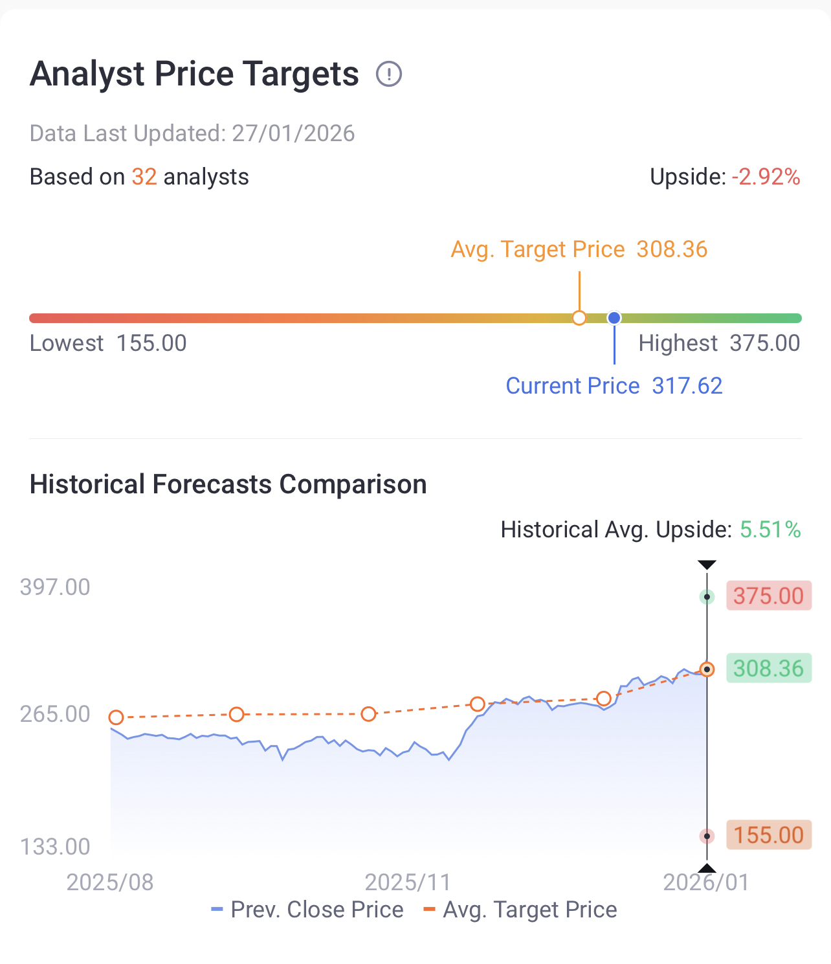
Task: Click the green 308.36 average badge
Action: [x=769, y=668]
